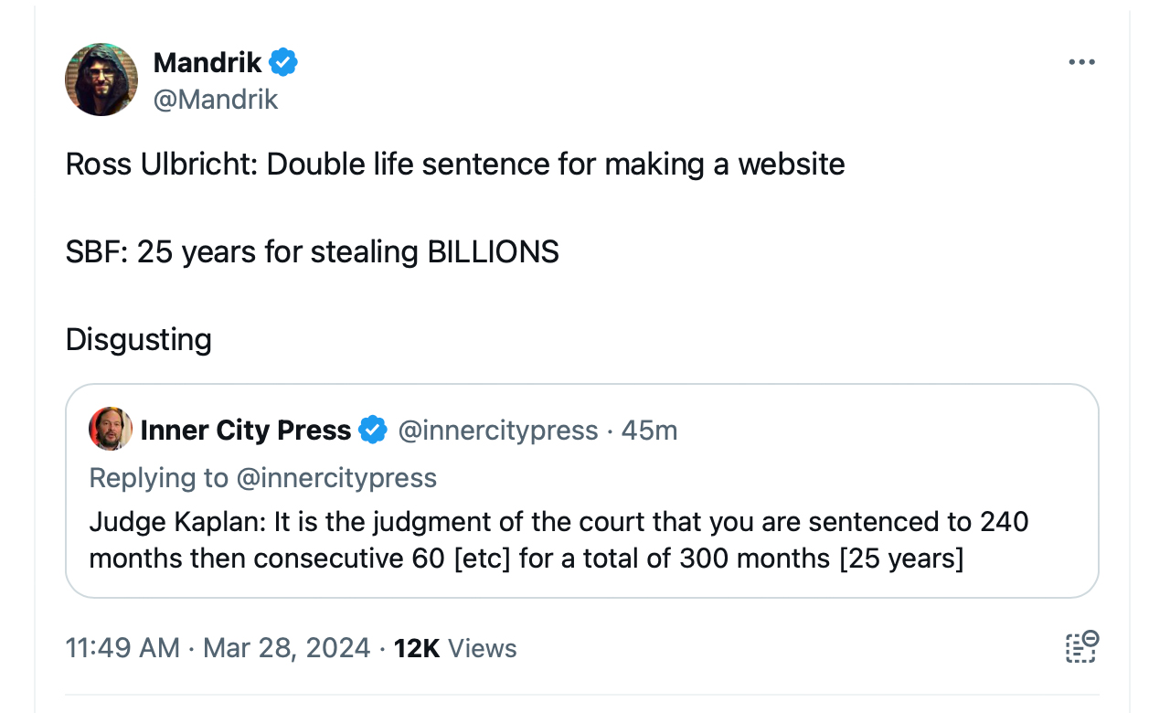Image resolution: width=1170 pixels, height=713 pixels.
Task: Click Mandrik's profile avatar picture
Action: (x=101, y=80)
